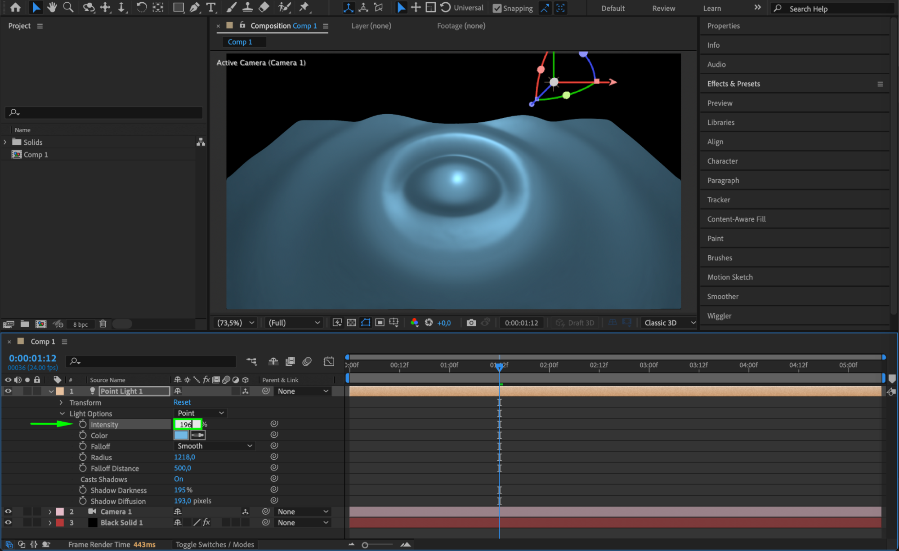Hide the Point Light 1 layer
The image size is (899, 551).
coord(8,391)
